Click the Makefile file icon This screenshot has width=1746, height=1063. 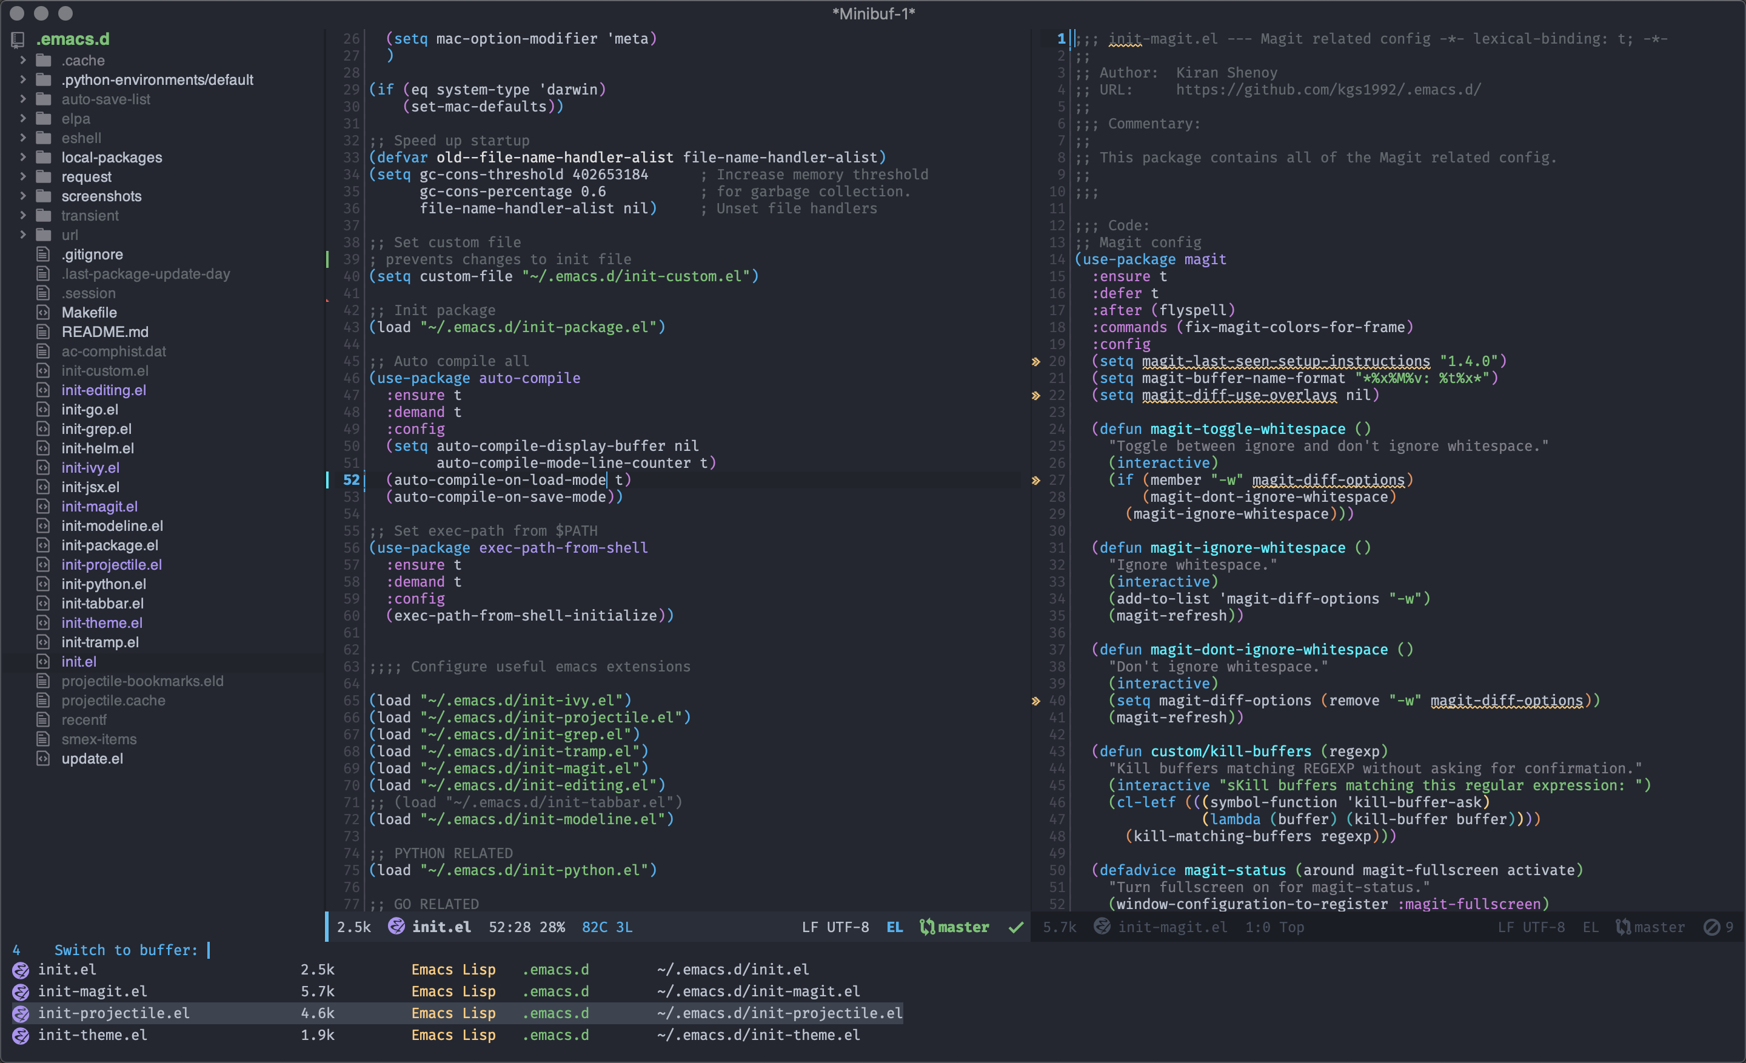pos(43,312)
